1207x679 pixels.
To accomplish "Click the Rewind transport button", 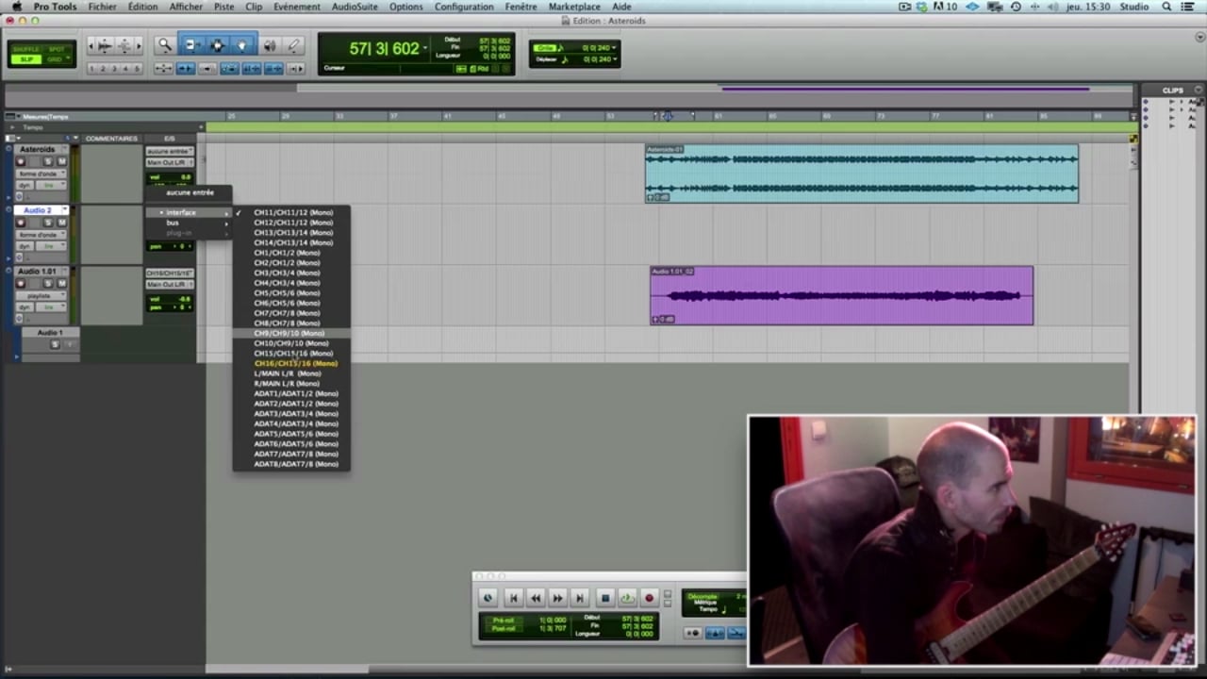I will point(536,598).
